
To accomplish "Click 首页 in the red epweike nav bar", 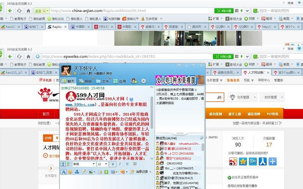I will (46, 114).
